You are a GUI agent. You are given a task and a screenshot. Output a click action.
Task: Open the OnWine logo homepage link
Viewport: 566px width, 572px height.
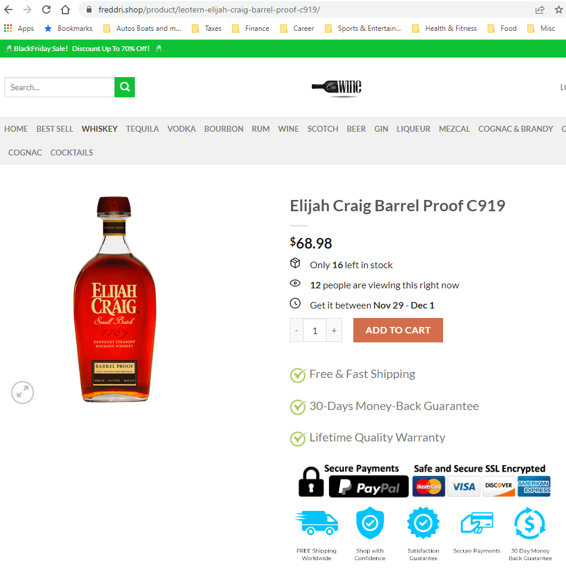(x=336, y=88)
